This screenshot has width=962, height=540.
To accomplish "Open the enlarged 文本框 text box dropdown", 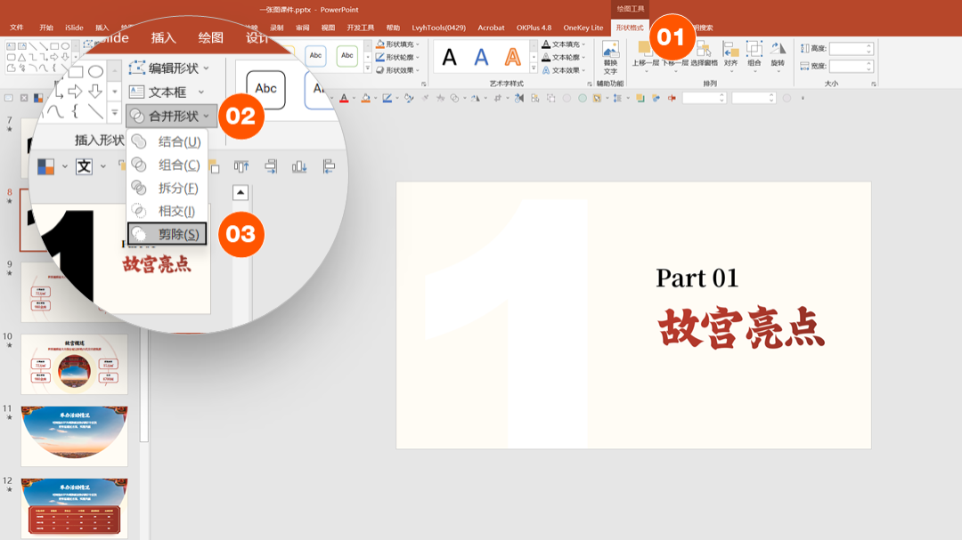I will point(167,92).
